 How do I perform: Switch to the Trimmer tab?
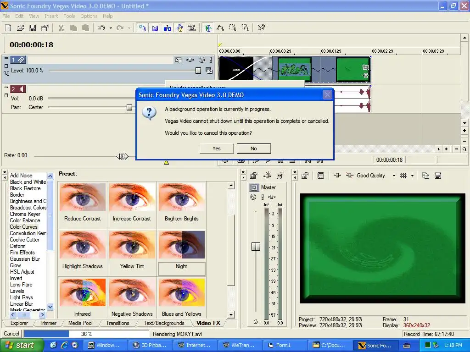tap(48, 323)
